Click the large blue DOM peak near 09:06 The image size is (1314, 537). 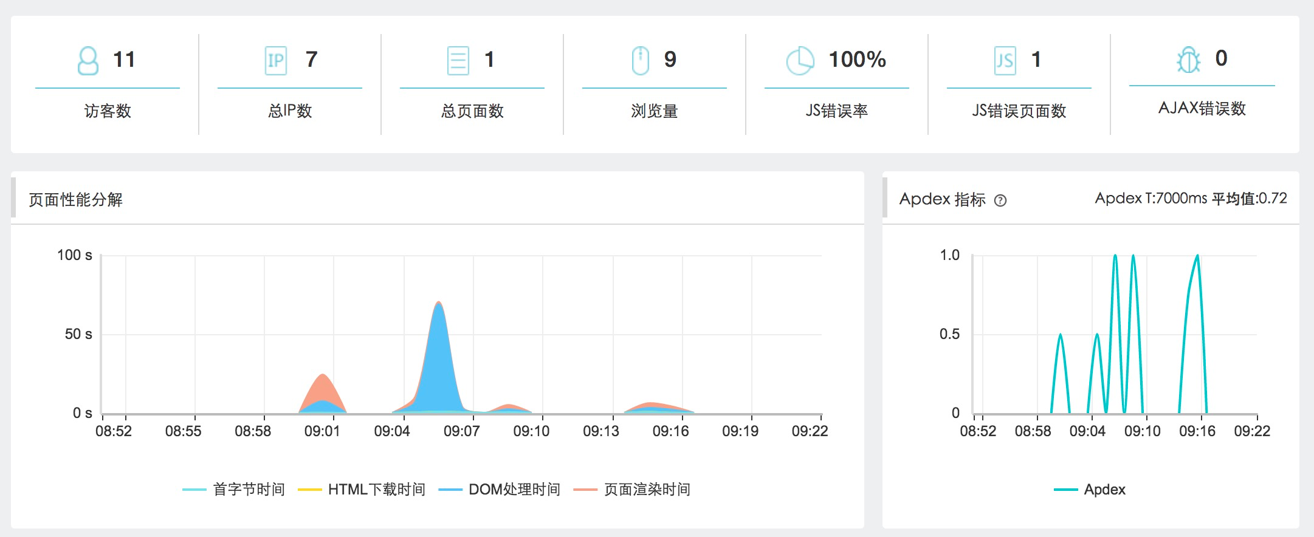click(x=438, y=364)
